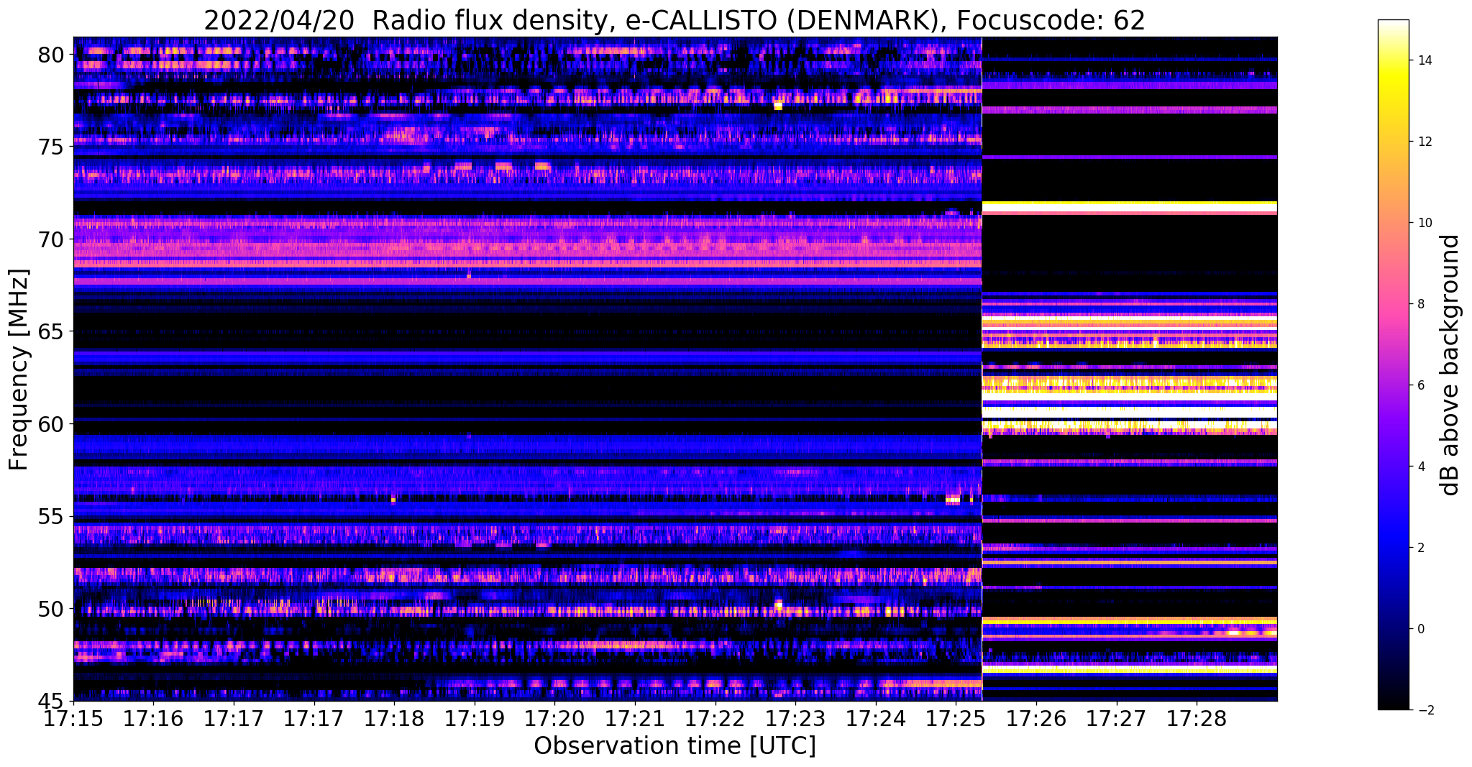Click the y-axis tick label 60
1472x767 pixels.
tap(52, 424)
